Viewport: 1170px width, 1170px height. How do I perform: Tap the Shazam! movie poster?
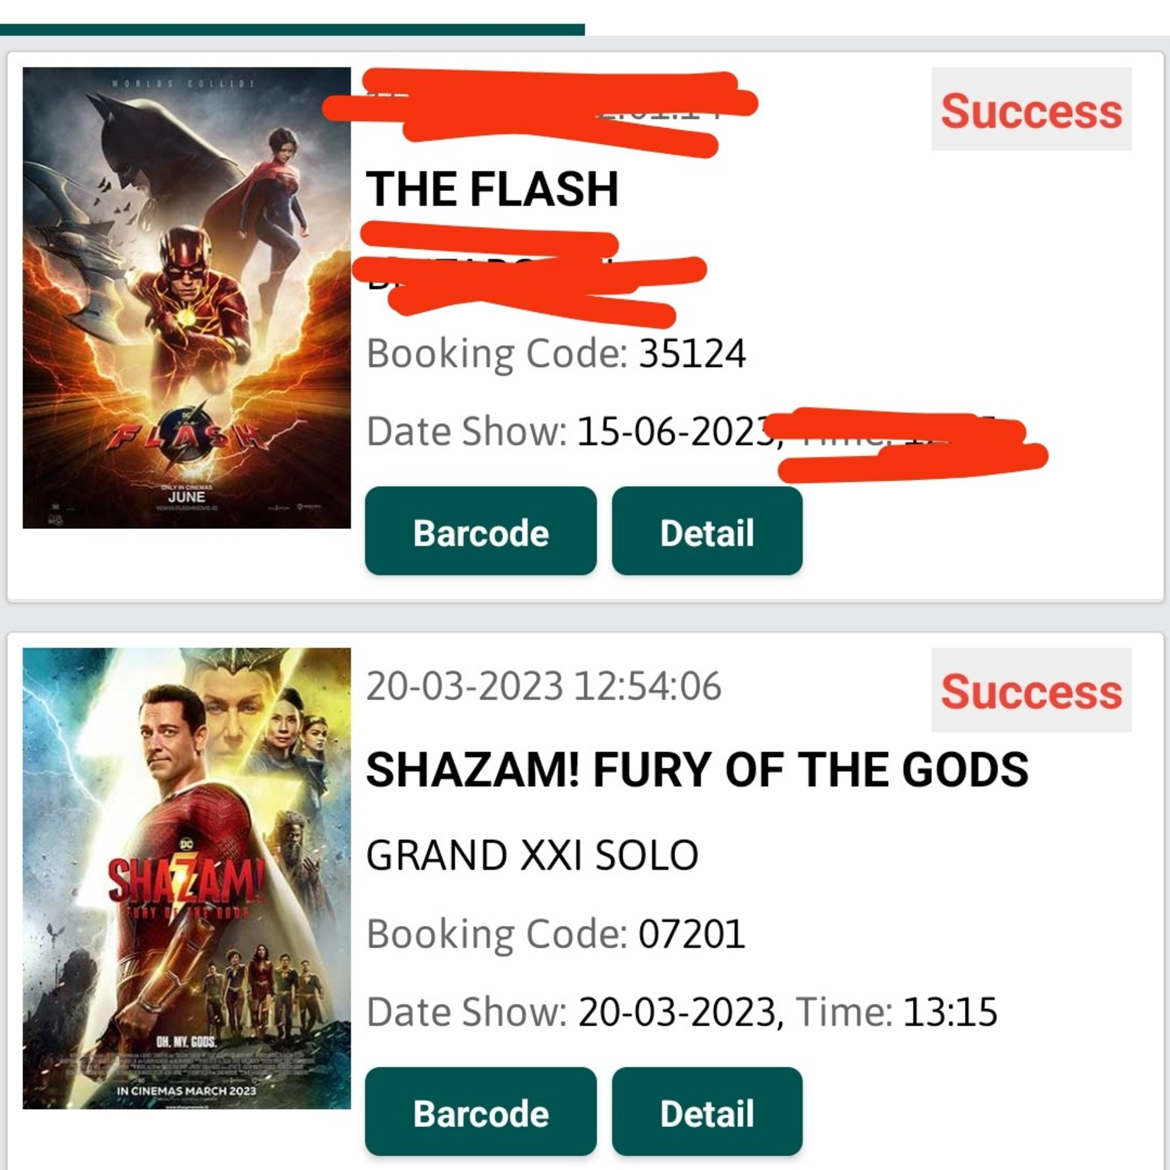click(186, 878)
